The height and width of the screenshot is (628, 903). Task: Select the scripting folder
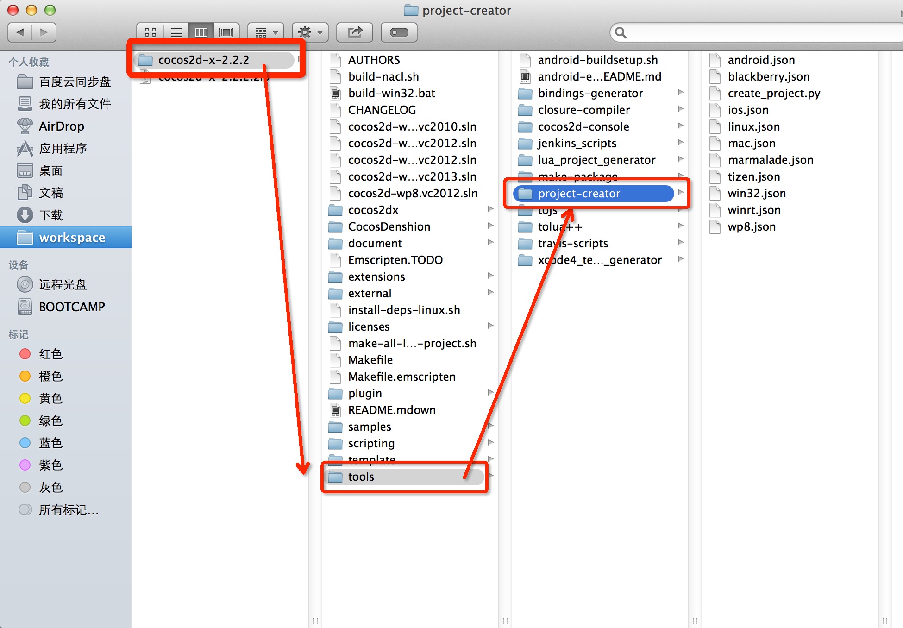point(404,444)
